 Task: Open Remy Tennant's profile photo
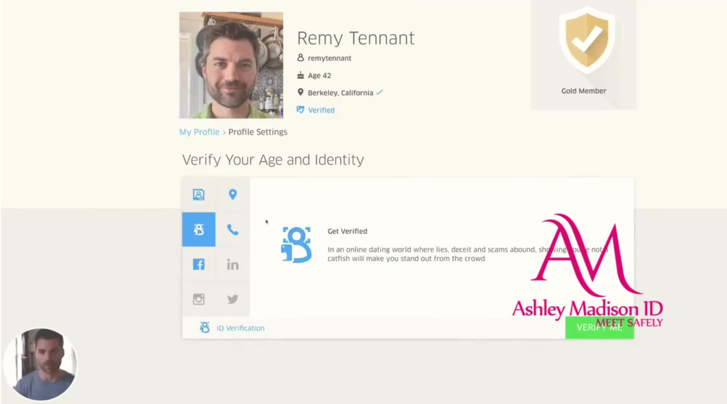[x=231, y=65]
